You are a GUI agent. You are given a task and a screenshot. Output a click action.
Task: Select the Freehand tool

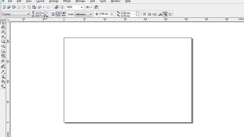[3, 37]
